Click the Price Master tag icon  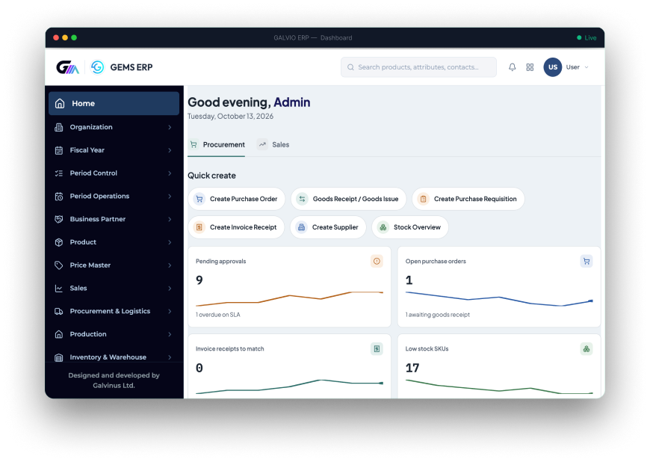[x=59, y=265]
